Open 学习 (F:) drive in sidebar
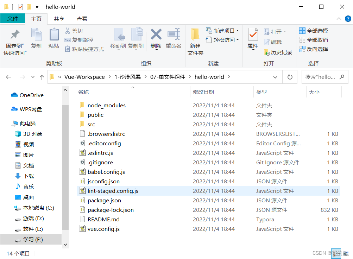 click(x=31, y=239)
